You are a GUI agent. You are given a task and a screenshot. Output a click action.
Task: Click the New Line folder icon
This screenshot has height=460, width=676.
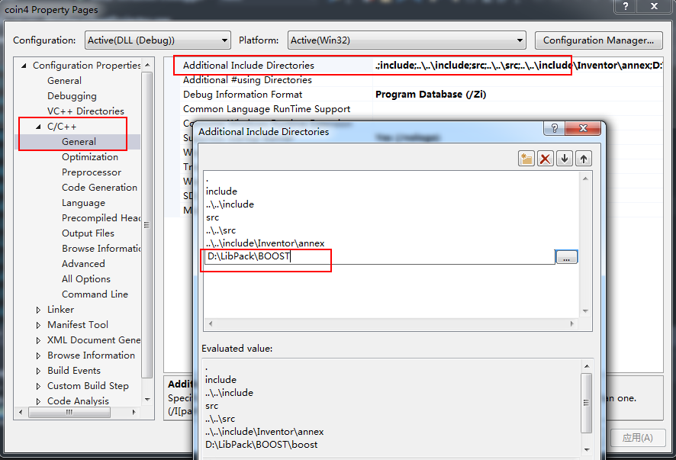526,159
